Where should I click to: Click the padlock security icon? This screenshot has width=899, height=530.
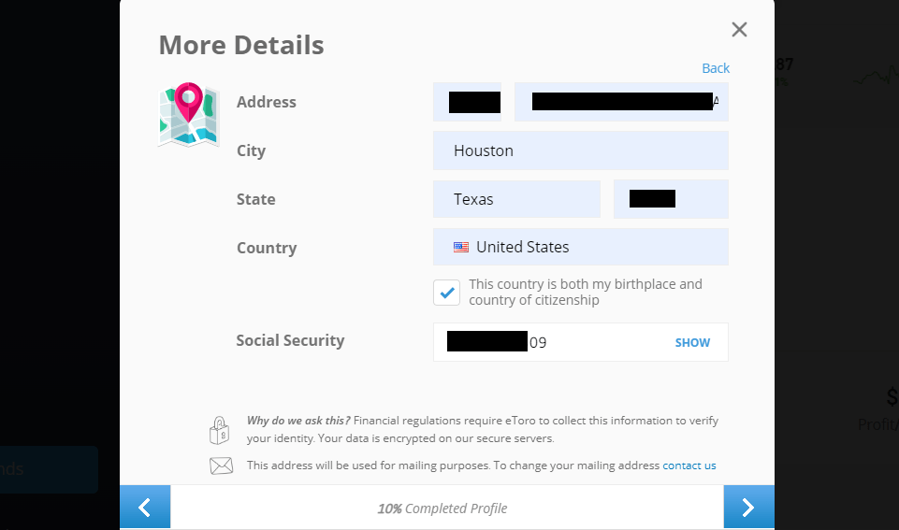[219, 430]
